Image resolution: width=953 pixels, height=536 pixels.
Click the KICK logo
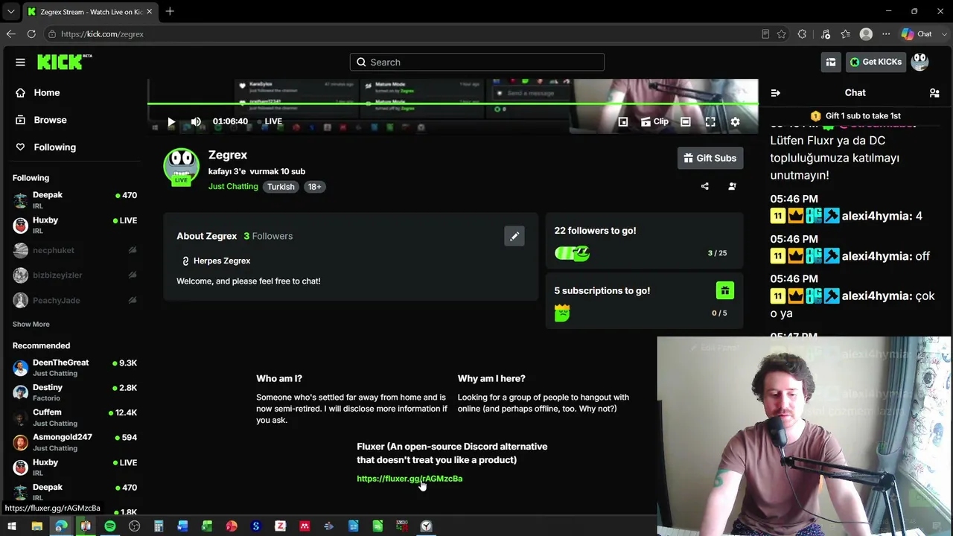[x=64, y=62]
